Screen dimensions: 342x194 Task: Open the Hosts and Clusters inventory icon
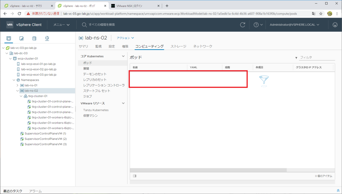point(9,38)
